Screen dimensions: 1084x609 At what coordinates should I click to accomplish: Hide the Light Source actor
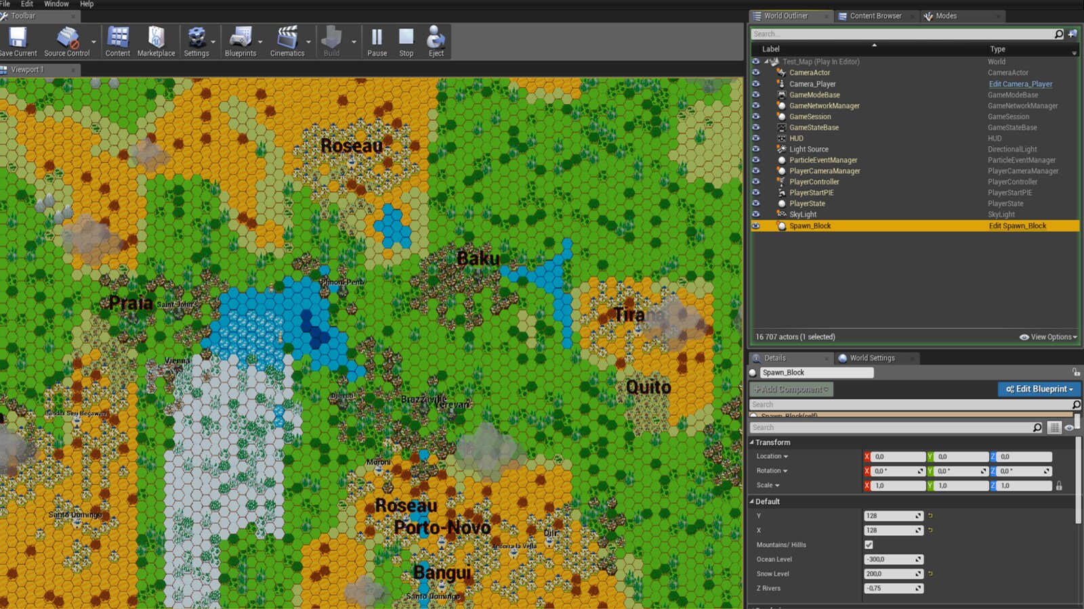click(755, 149)
